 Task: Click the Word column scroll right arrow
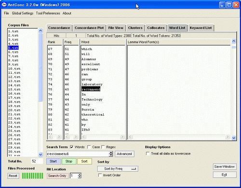point(122,137)
